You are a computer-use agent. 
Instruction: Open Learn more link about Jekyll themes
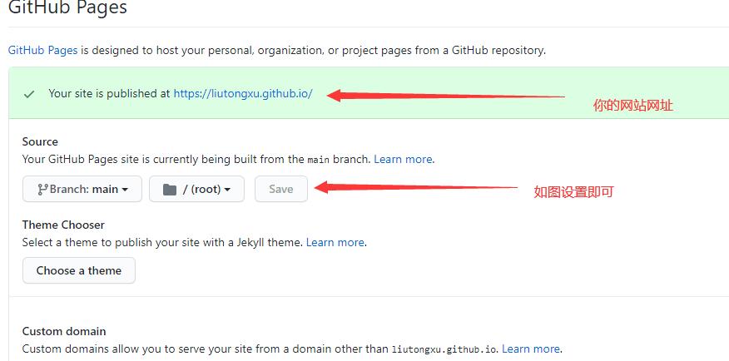[335, 243]
